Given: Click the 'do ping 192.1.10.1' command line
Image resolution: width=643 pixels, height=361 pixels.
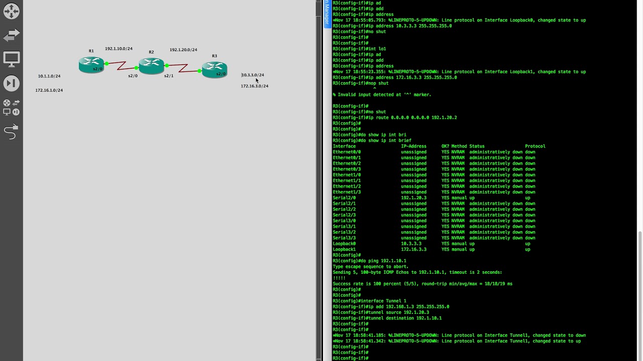Looking at the screenshot, I should [369, 261].
